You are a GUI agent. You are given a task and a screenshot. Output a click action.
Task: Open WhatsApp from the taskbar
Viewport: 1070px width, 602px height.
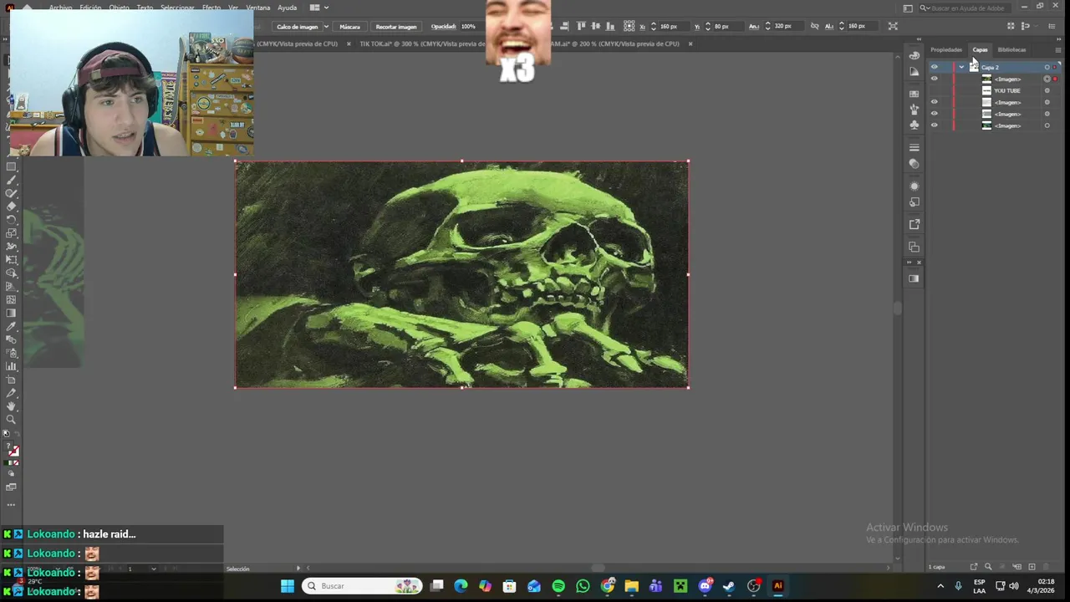[583, 586]
